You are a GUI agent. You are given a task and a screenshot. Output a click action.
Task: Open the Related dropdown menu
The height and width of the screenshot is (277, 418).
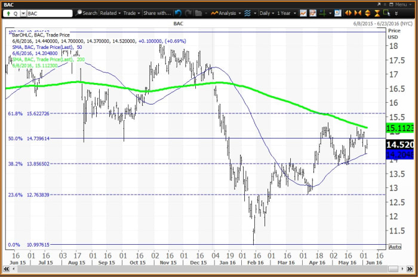pyautogui.click(x=110, y=13)
